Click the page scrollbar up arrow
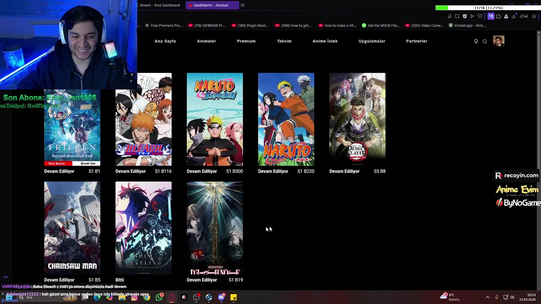 click(x=538, y=34)
